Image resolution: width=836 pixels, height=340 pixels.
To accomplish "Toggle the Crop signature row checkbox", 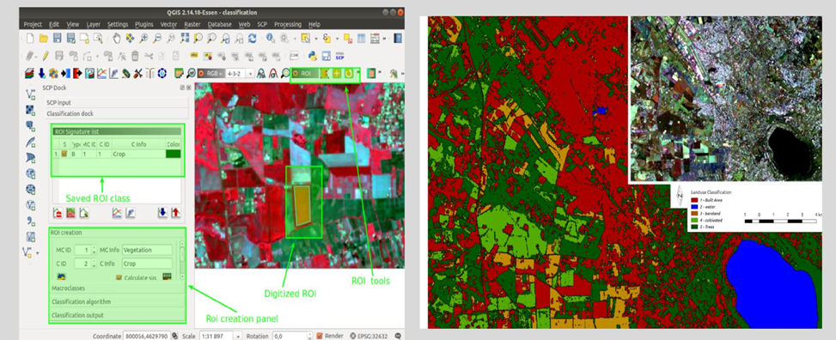I will pyautogui.click(x=64, y=154).
